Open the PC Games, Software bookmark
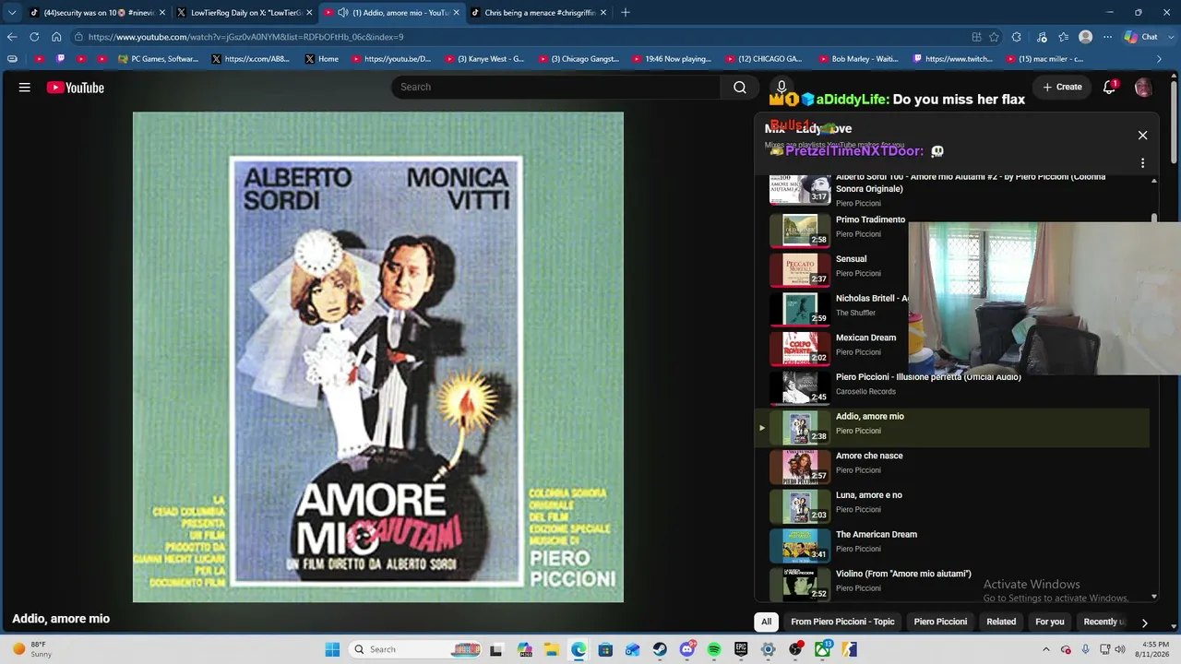The width and height of the screenshot is (1181, 664). pos(159,59)
